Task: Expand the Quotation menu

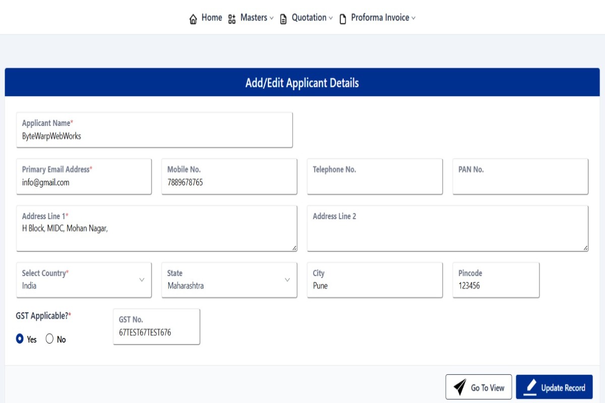Action: [312, 18]
